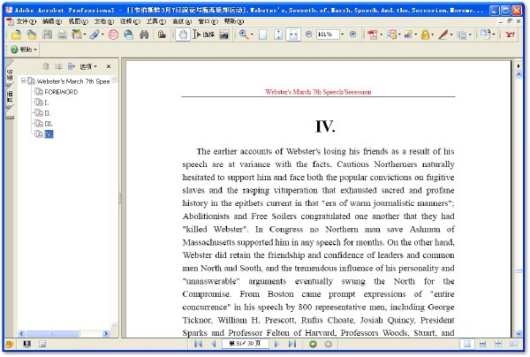Open the Secure padlock dropdown arrow

tap(433, 34)
